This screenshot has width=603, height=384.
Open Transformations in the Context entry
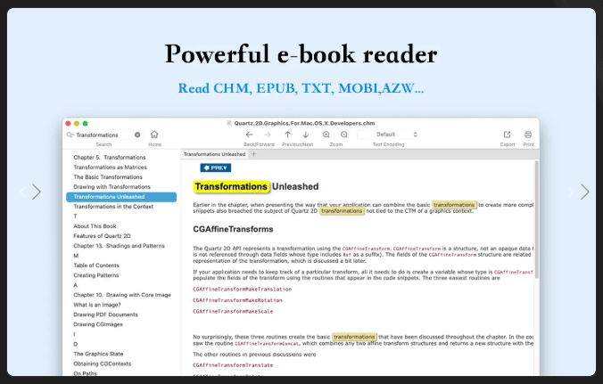(113, 207)
